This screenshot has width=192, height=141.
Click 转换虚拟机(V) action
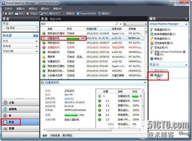point(160,39)
